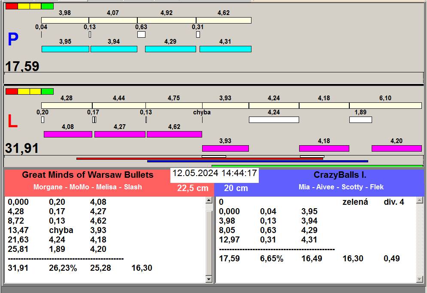Select the cream 4,44 bar in lane L
Screen dimensions: 427x293
click(x=119, y=105)
